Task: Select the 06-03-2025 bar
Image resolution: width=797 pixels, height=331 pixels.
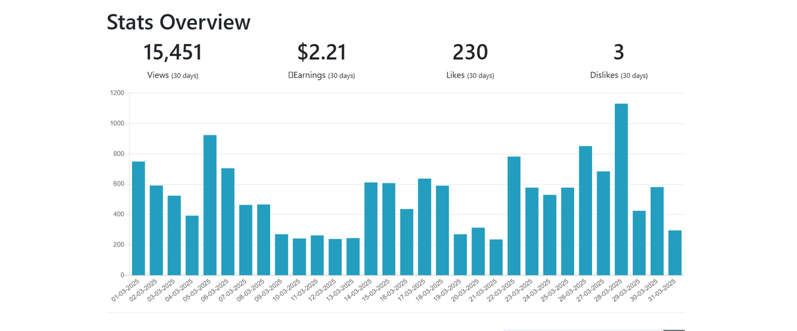Action: coord(228,221)
